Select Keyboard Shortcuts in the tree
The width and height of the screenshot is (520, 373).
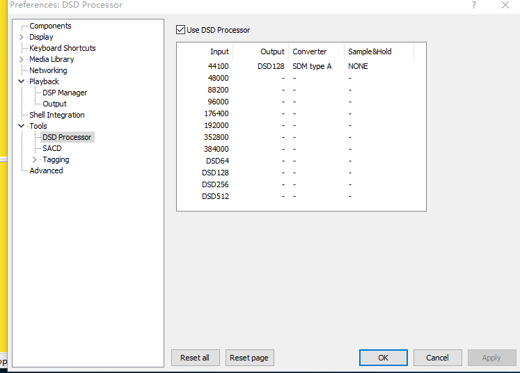click(62, 49)
